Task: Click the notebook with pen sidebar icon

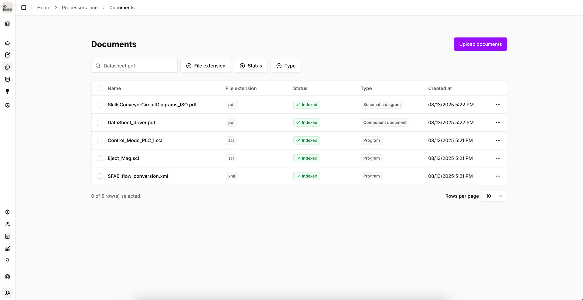Action: 8,55
